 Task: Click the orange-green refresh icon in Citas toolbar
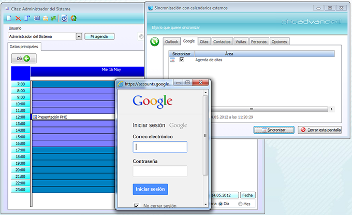pos(74,18)
